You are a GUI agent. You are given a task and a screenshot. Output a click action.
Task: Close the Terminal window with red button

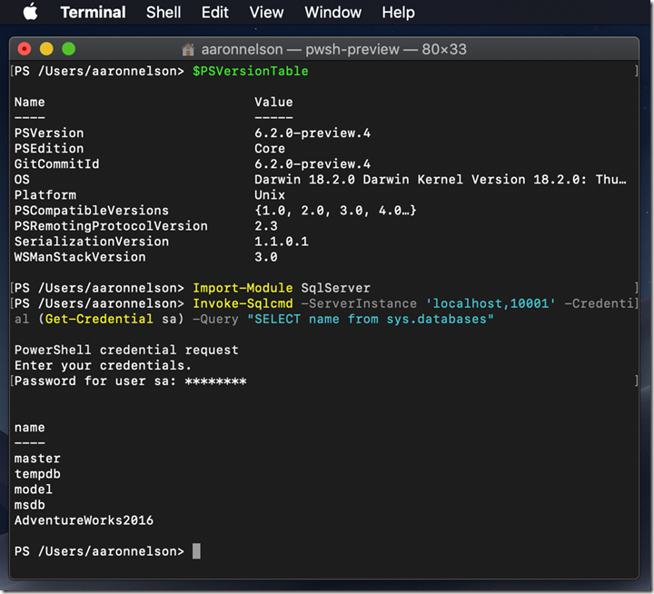point(25,49)
